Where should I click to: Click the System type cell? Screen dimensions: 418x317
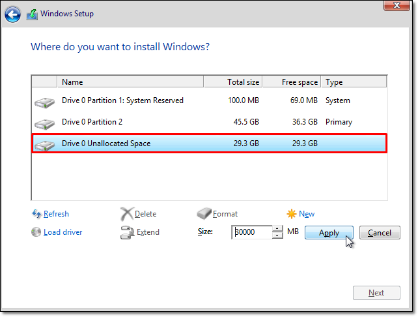point(338,100)
